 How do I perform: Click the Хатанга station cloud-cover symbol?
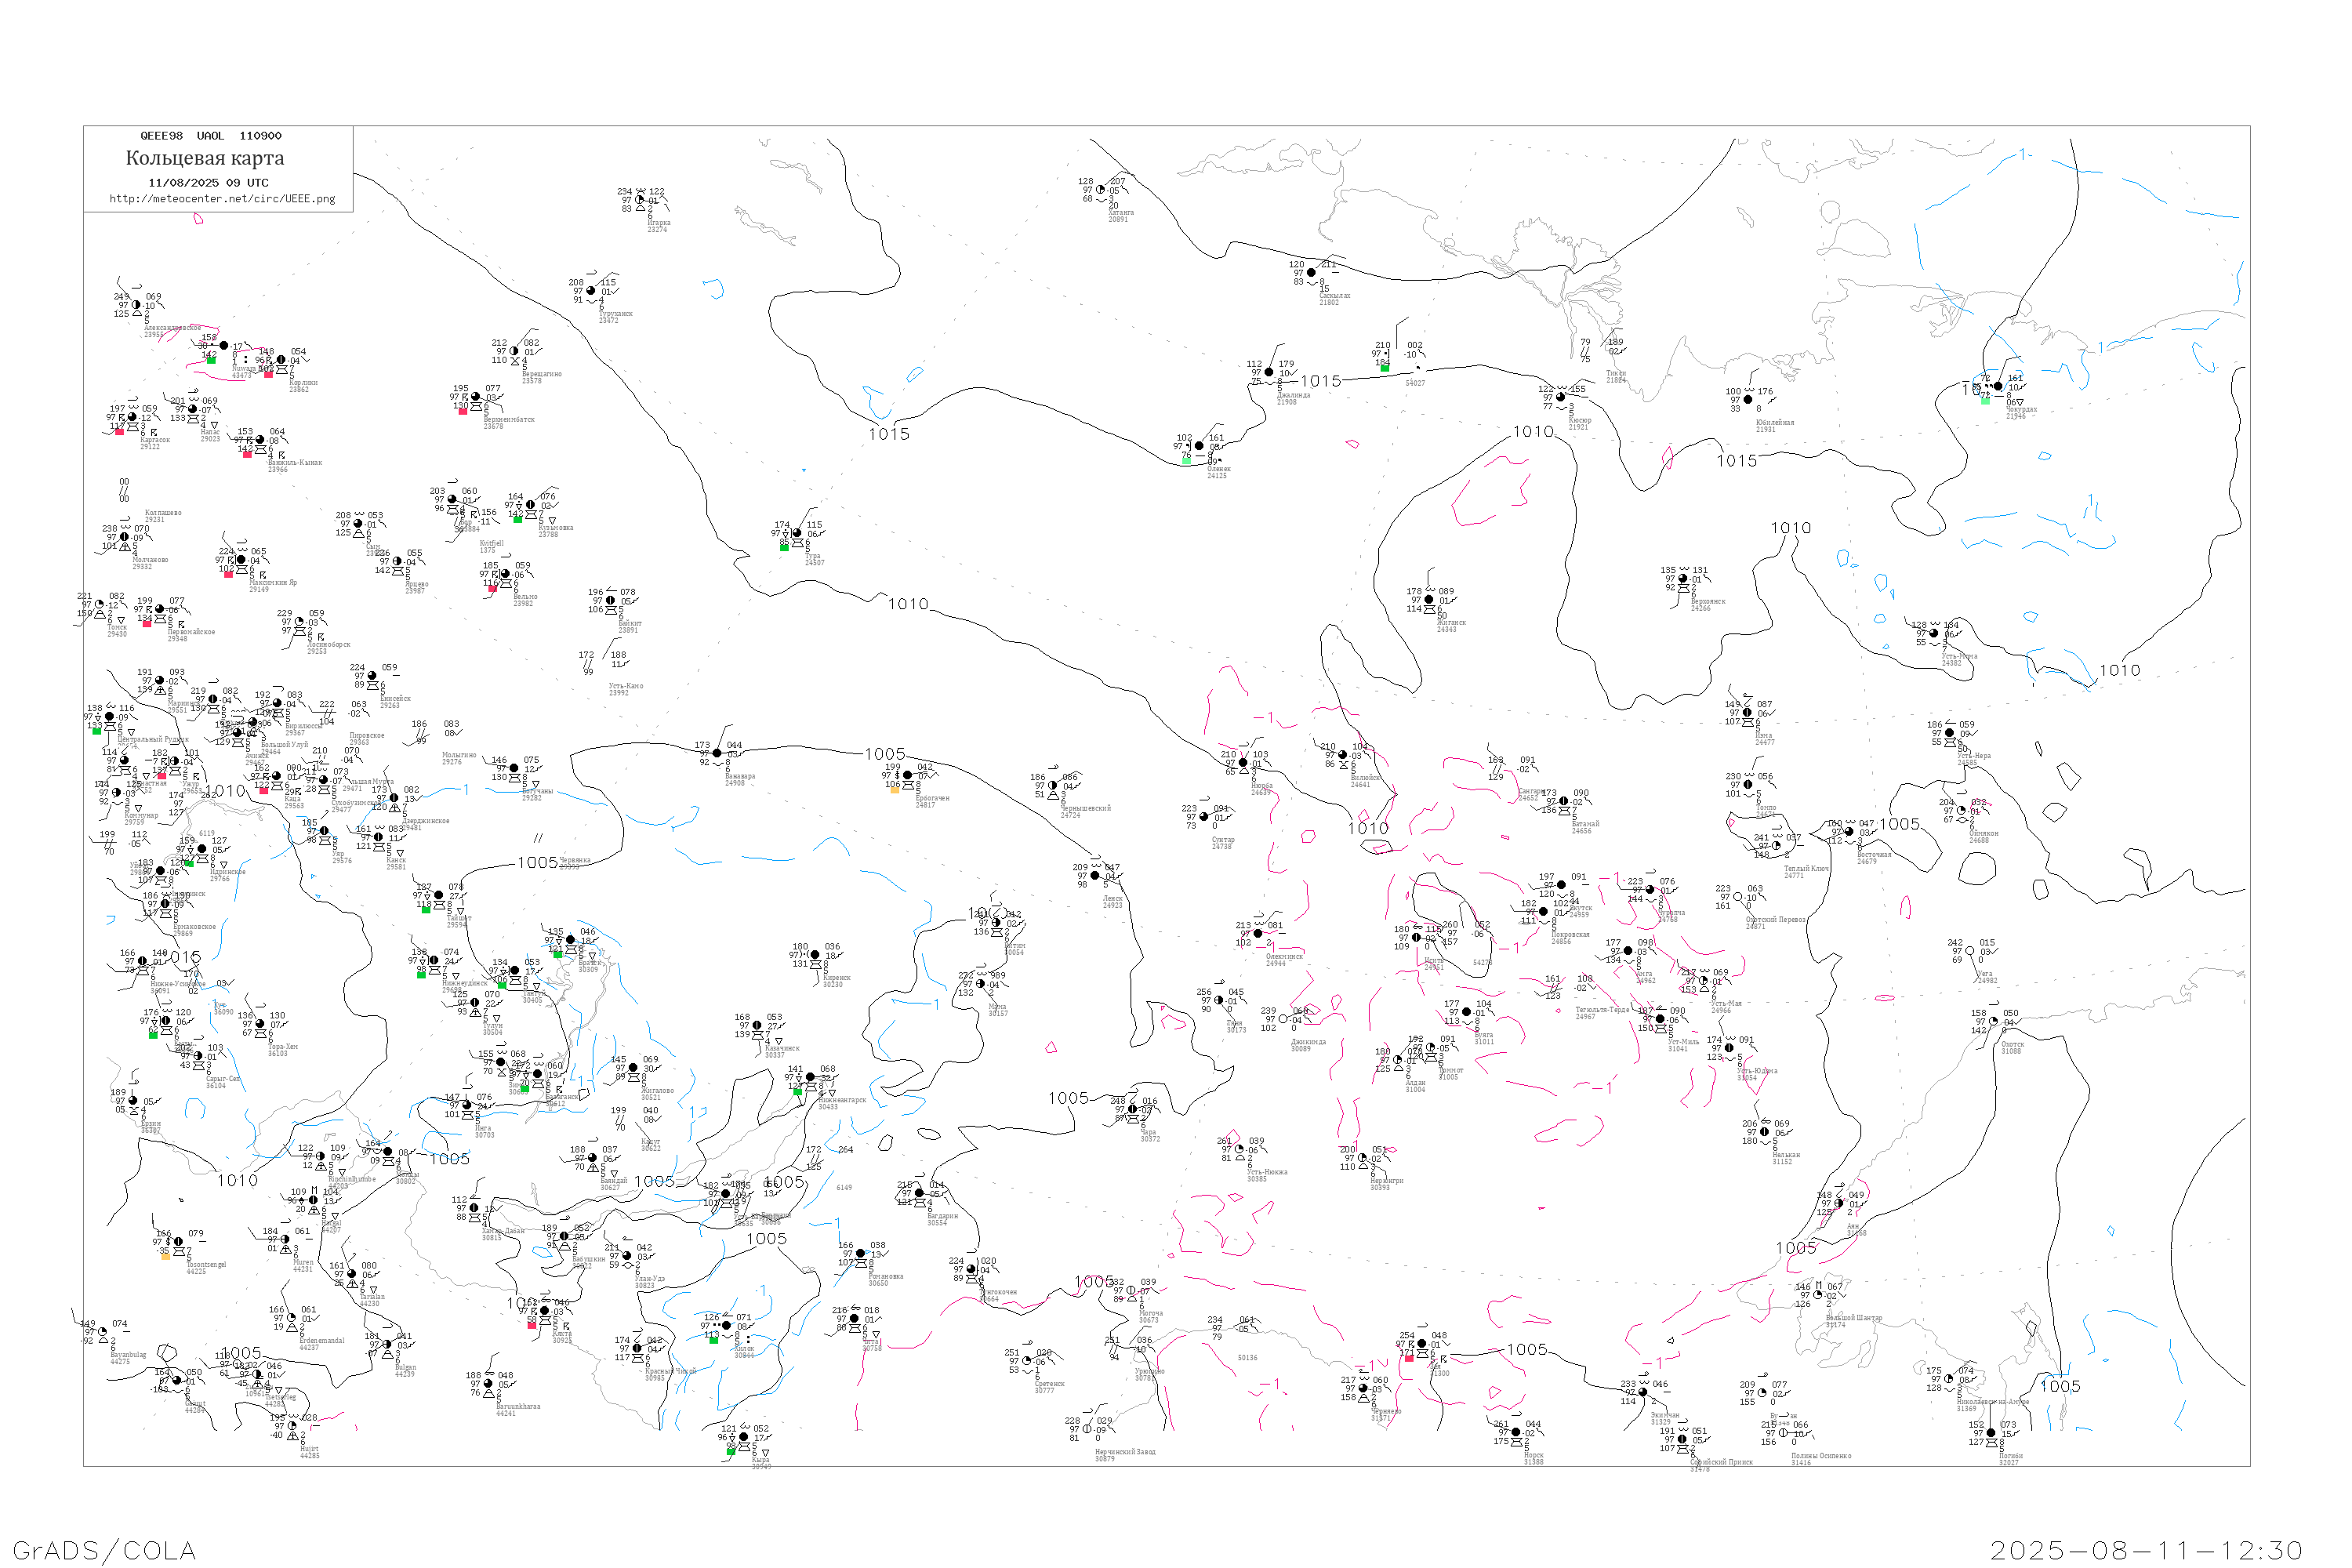[1101, 189]
